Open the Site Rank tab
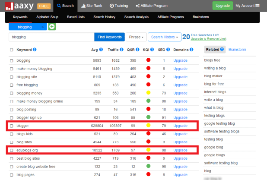 pyautogui.click(x=92, y=6)
